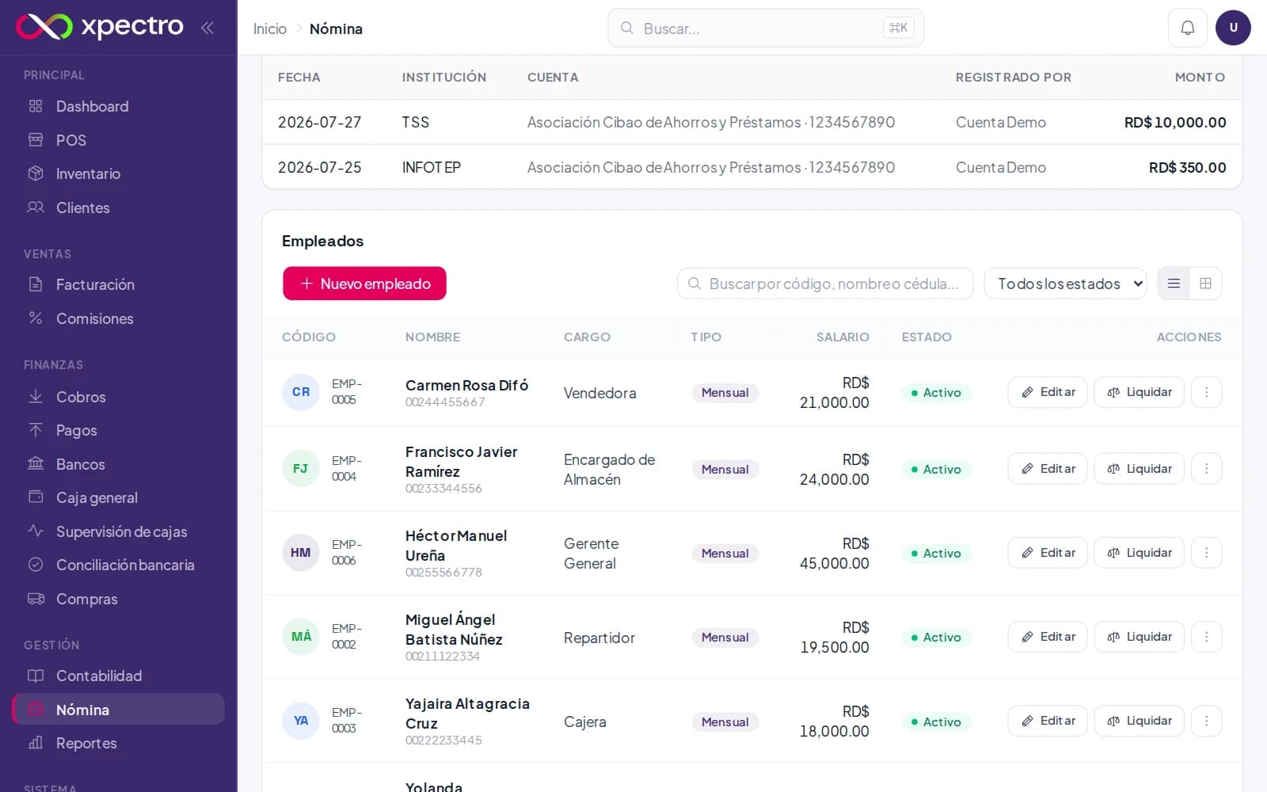Screen dimensions: 1267x792
Task: Edit employee Héctor Manuel Ureña
Action: (x=1047, y=553)
